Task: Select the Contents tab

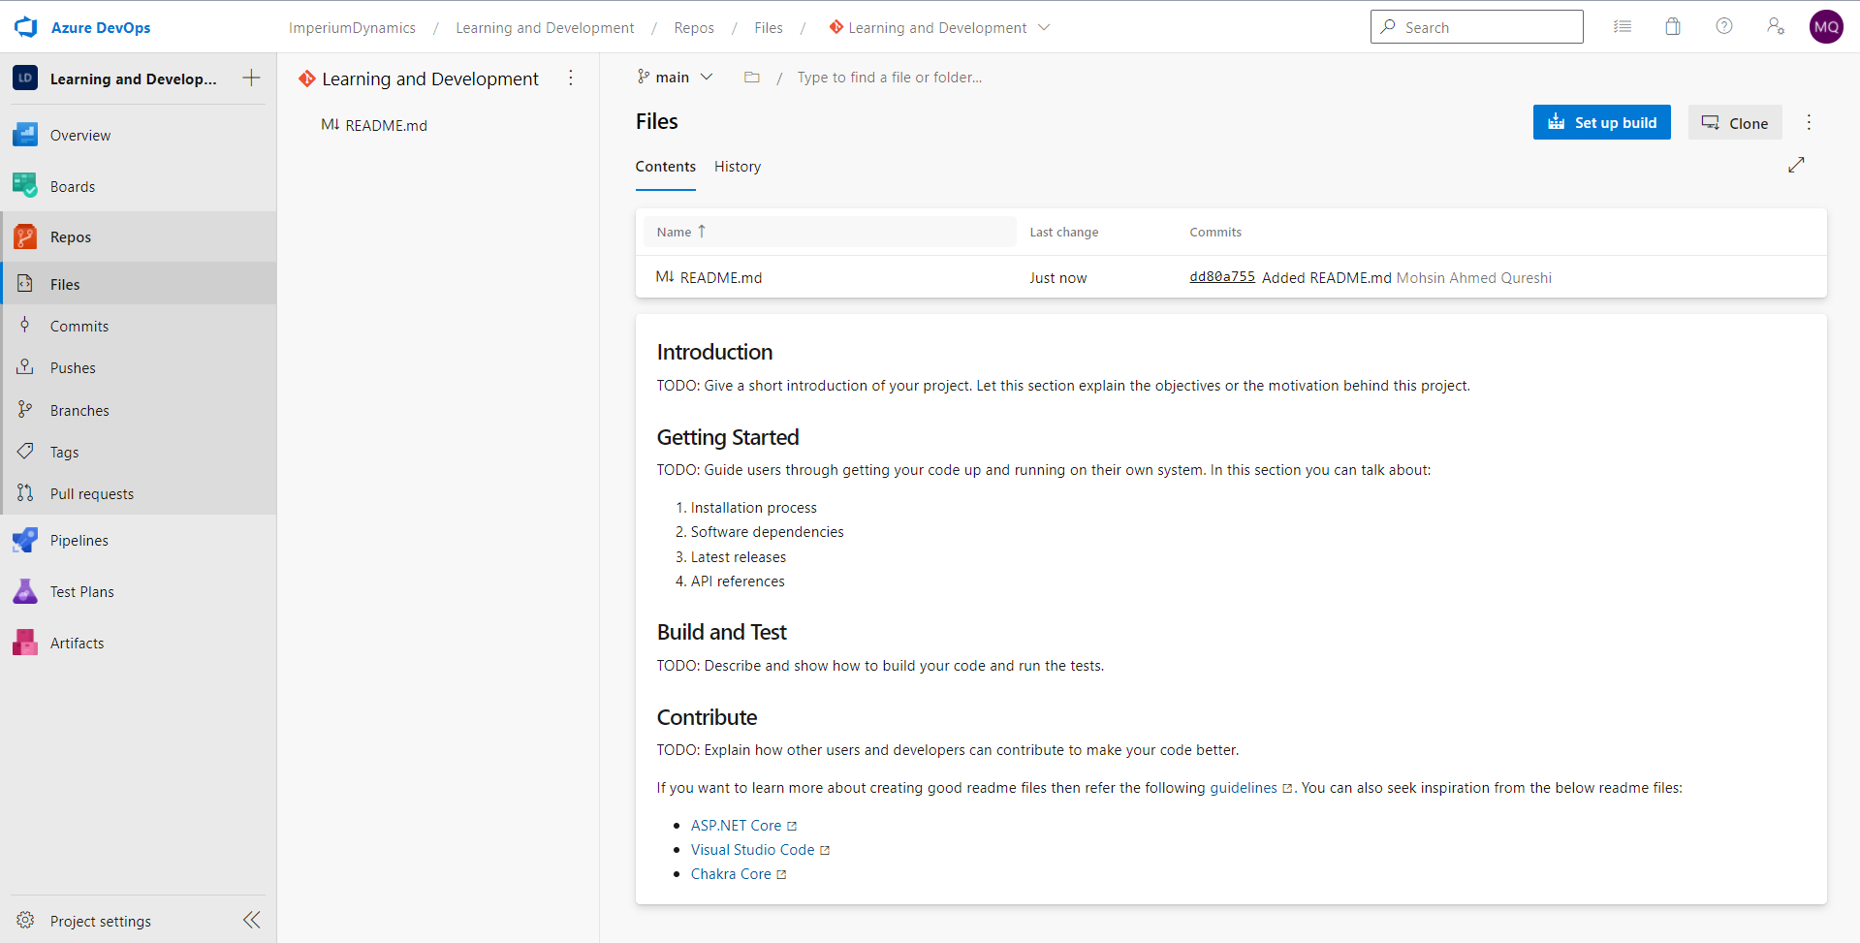Action: coord(665,166)
